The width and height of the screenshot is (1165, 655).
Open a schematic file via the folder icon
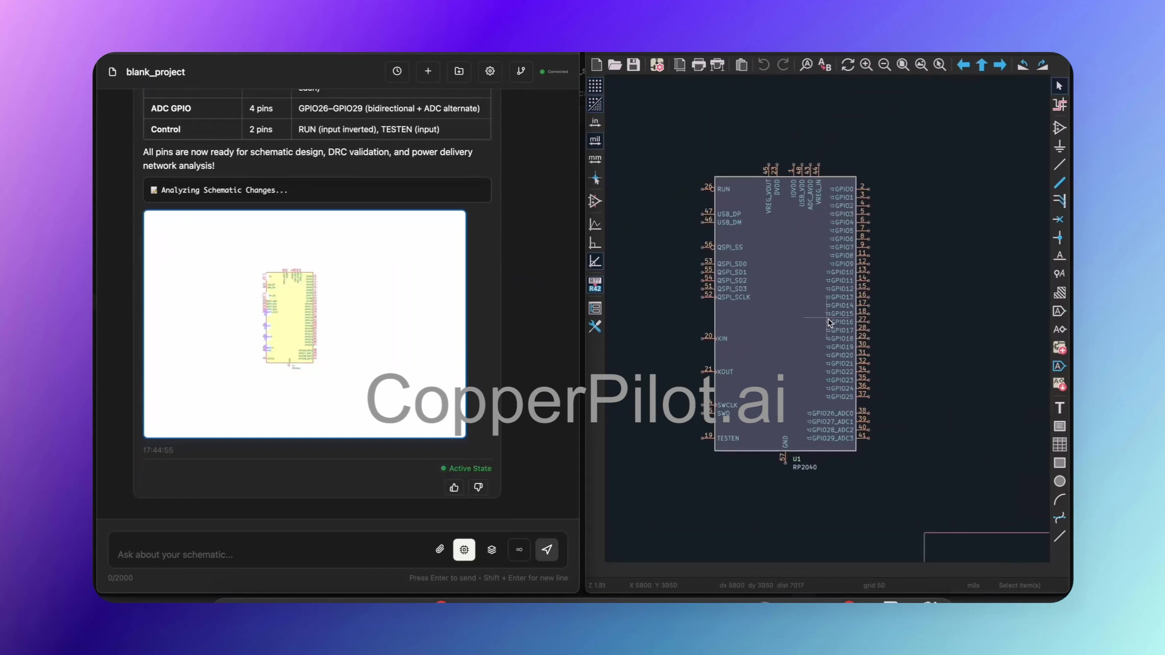point(615,65)
